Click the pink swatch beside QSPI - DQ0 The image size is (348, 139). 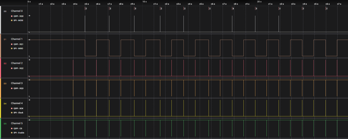tap(12, 16)
